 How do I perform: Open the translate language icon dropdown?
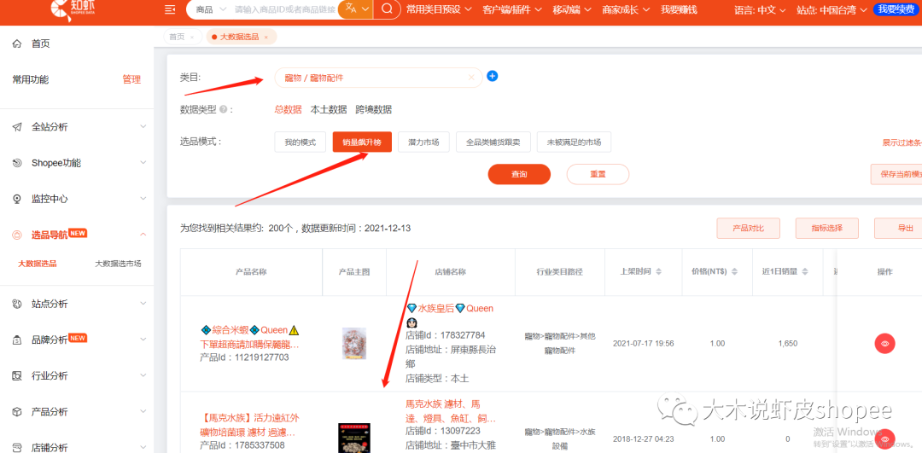point(356,9)
